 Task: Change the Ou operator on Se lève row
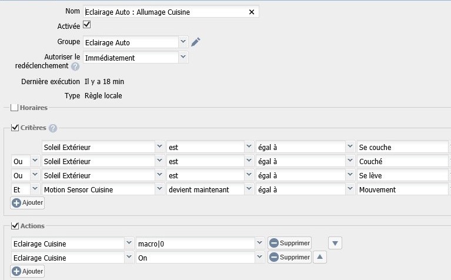click(x=35, y=175)
